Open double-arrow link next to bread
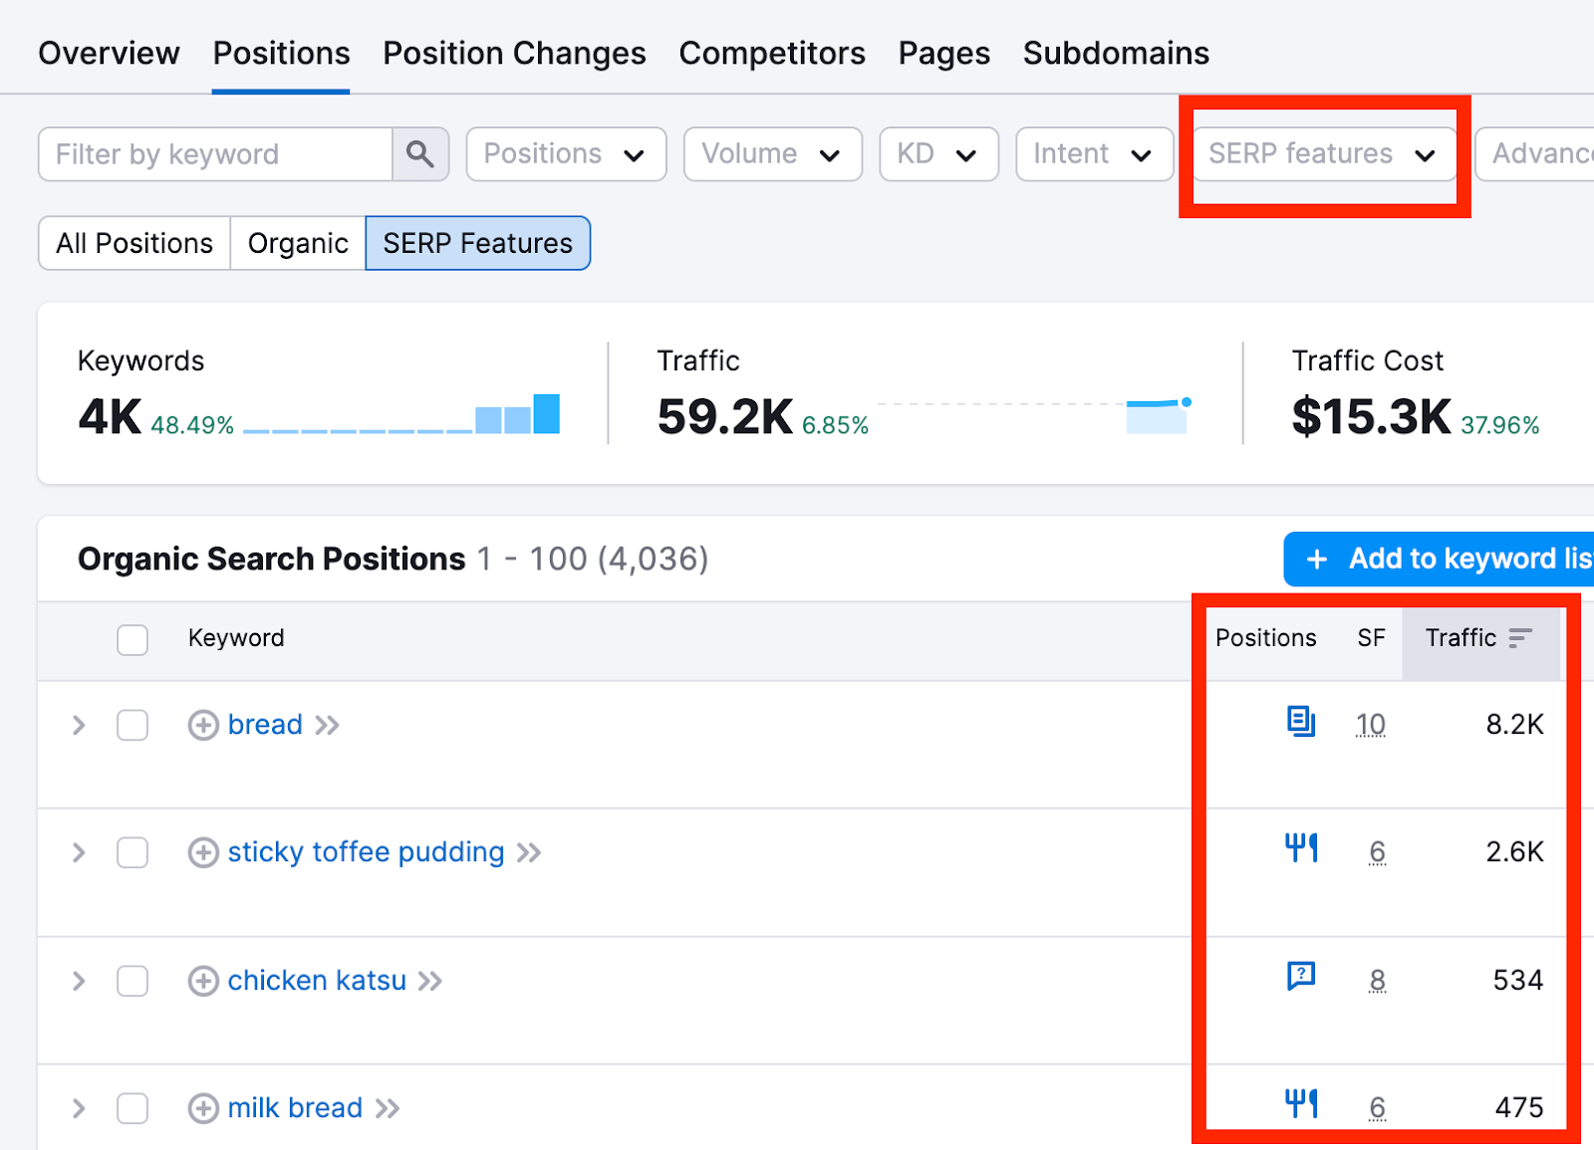 [328, 725]
